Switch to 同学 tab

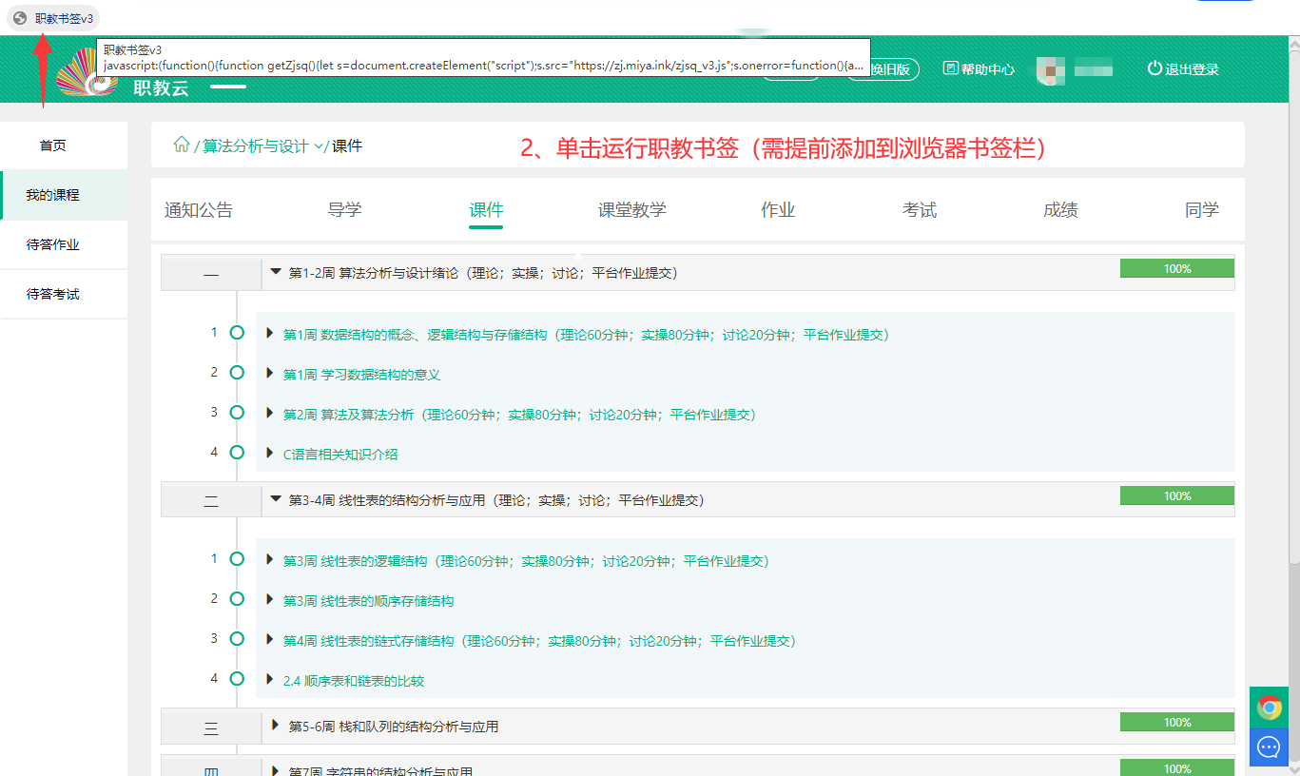(x=1202, y=210)
